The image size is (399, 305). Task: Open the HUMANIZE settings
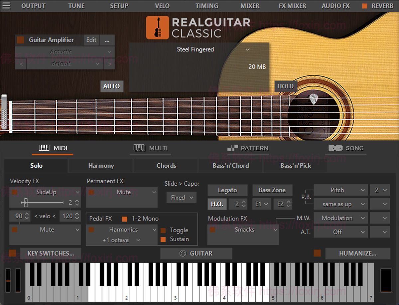(x=357, y=253)
